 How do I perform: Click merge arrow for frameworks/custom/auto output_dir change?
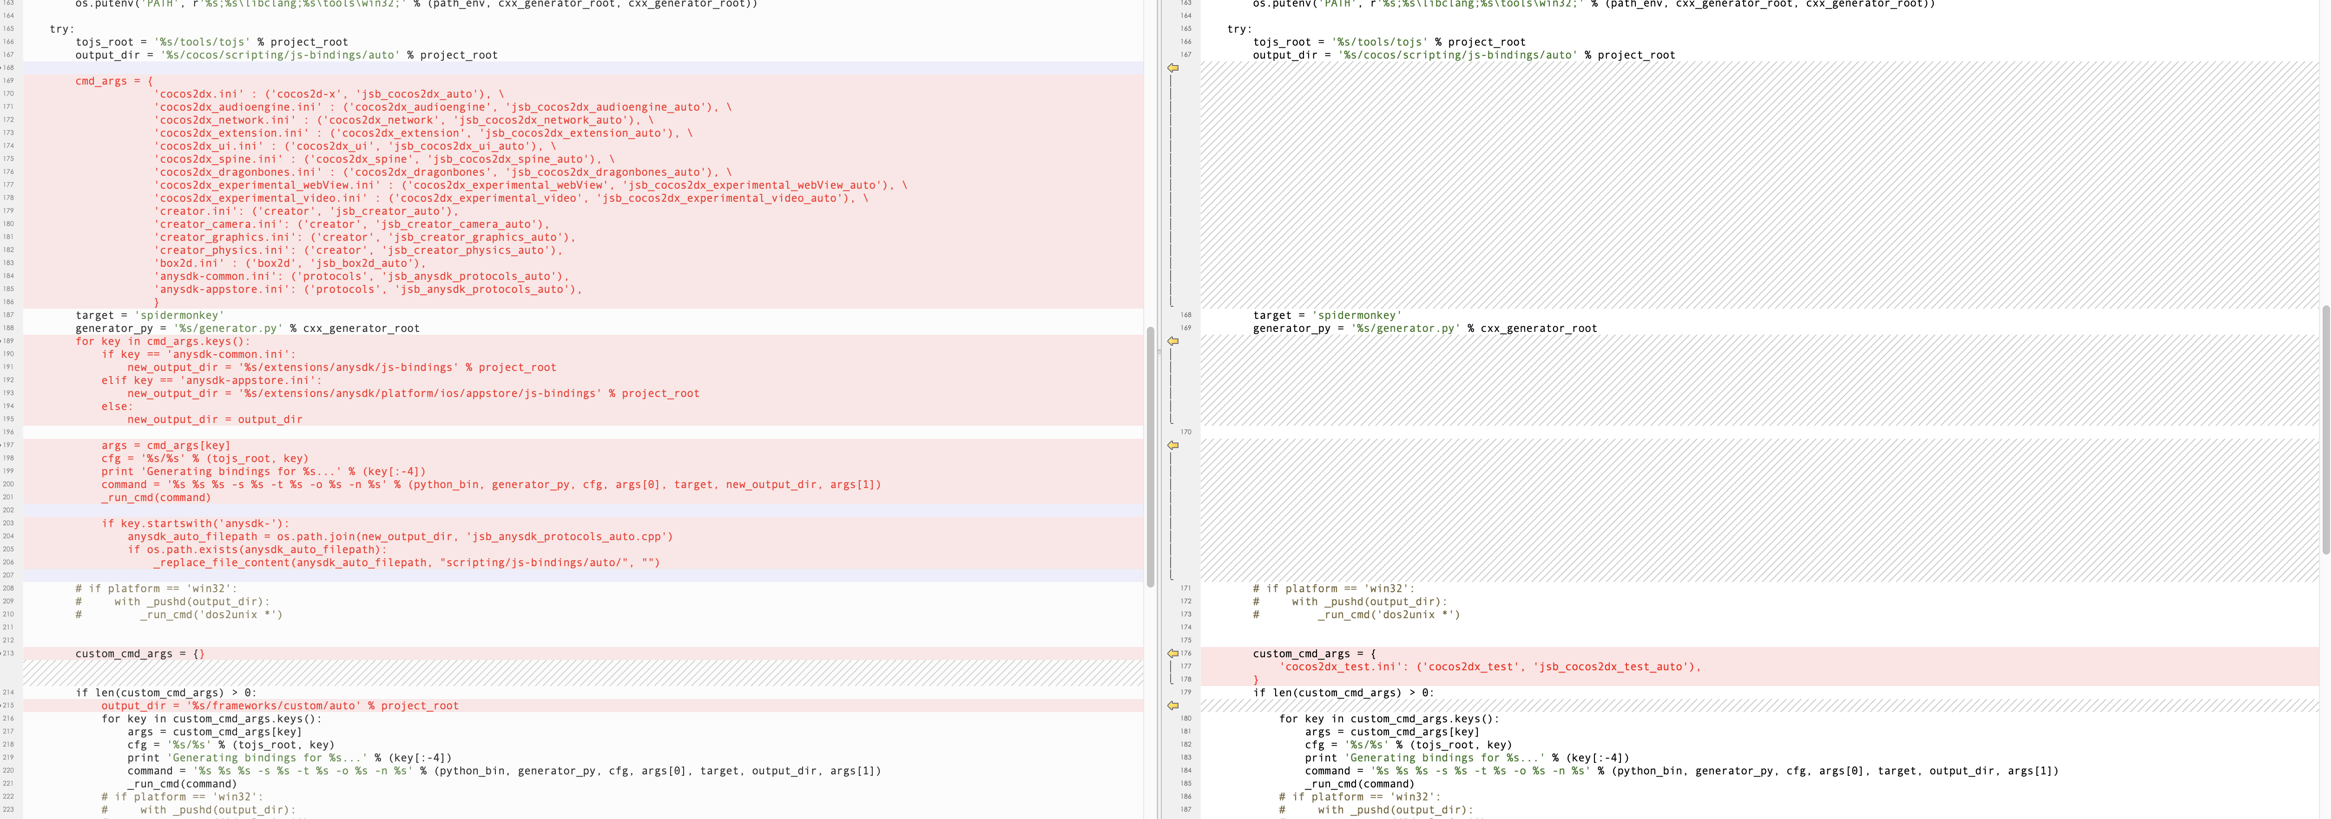click(x=1173, y=705)
